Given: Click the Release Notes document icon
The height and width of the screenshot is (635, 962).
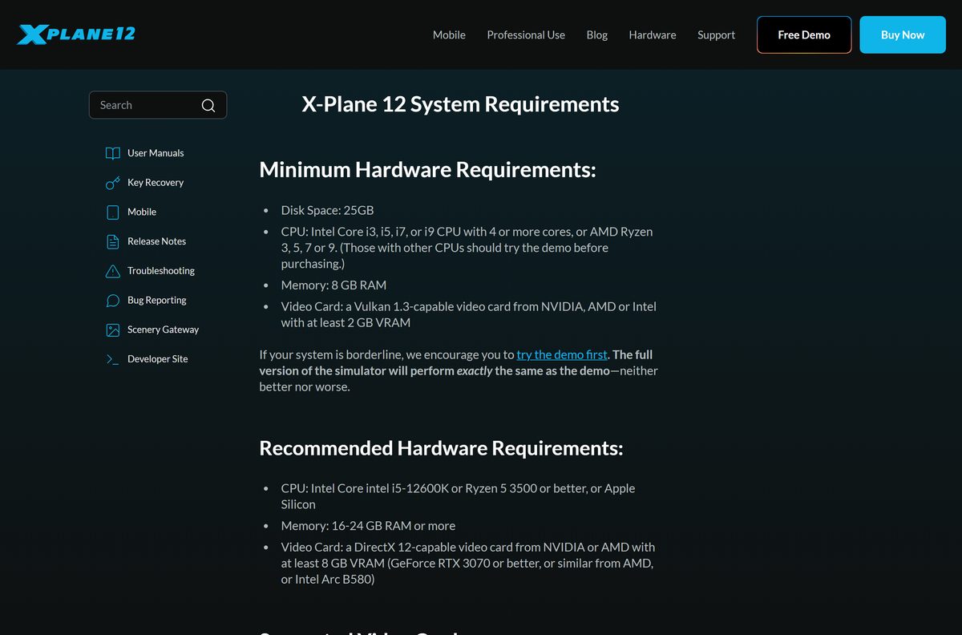Looking at the screenshot, I should 113,241.
